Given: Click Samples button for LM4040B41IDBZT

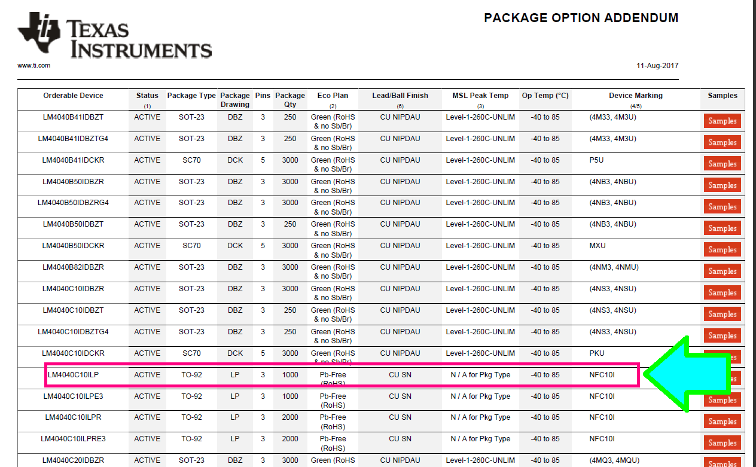Looking at the screenshot, I should [x=723, y=121].
